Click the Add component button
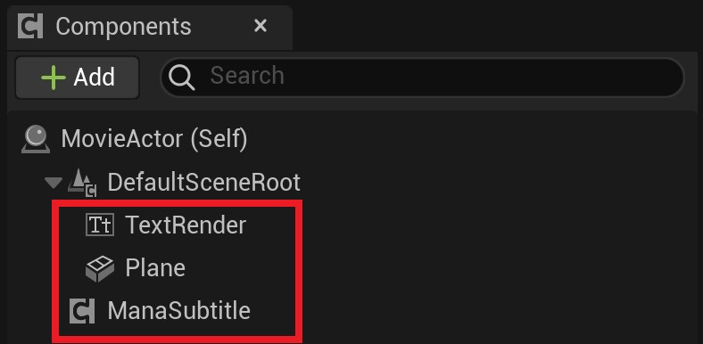The image size is (703, 344). pyautogui.click(x=77, y=77)
